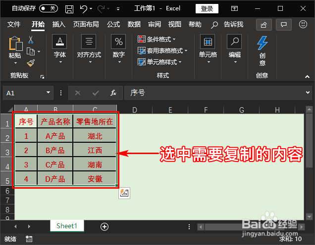Click the Name Box showing A1
The width and height of the screenshot is (315, 245).
click(24, 93)
